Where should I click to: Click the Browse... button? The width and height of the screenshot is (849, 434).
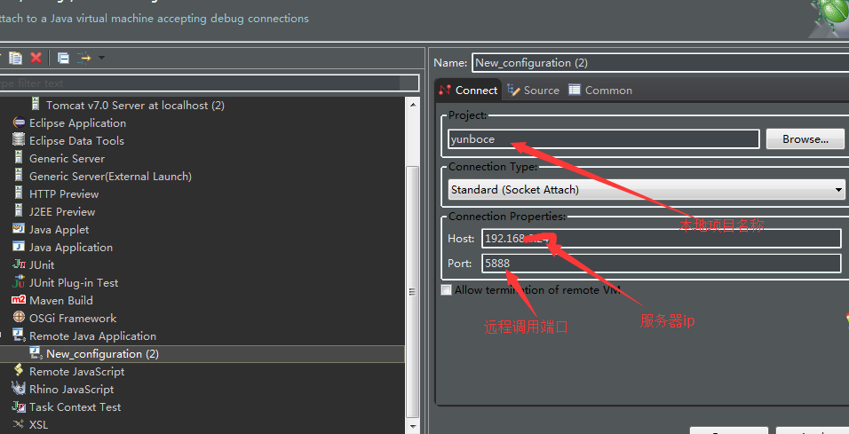[x=805, y=139]
